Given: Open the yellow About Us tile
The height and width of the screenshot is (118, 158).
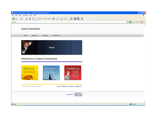Looking at the screenshot, I should pos(30,73).
